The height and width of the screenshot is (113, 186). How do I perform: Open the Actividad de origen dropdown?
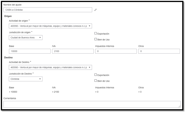point(50,26)
